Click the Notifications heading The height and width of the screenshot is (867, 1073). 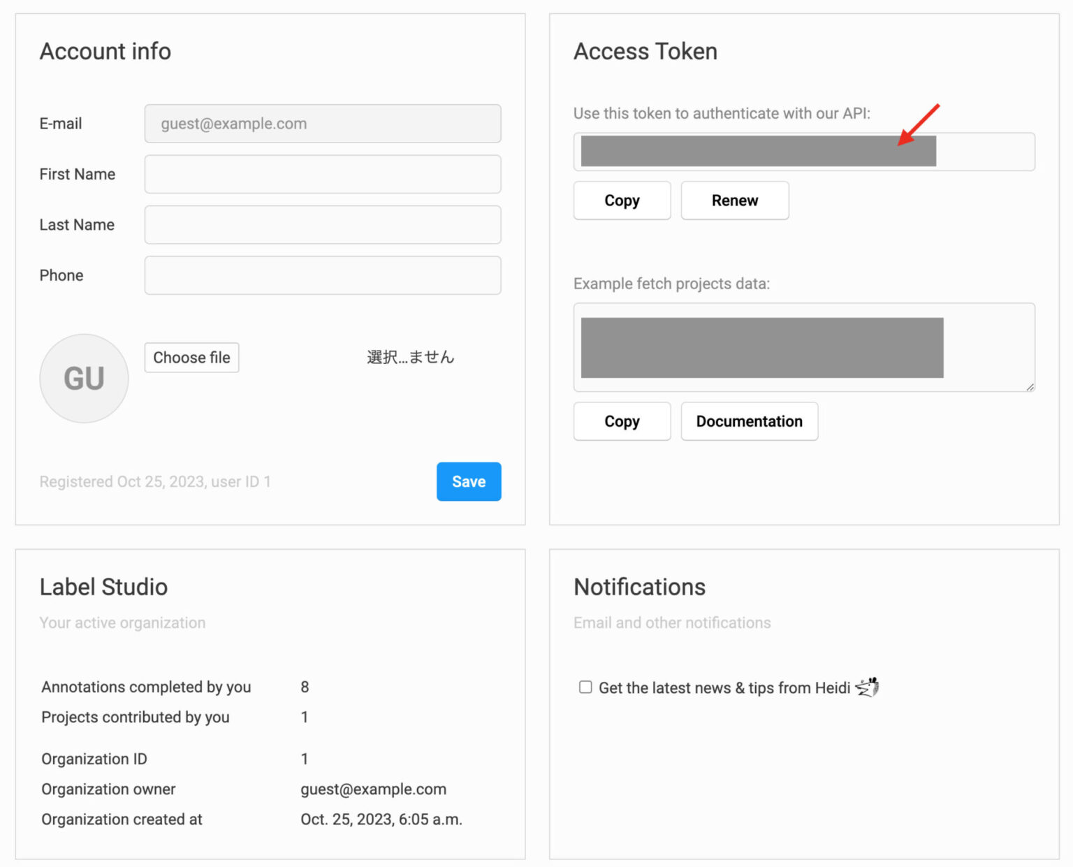point(639,587)
